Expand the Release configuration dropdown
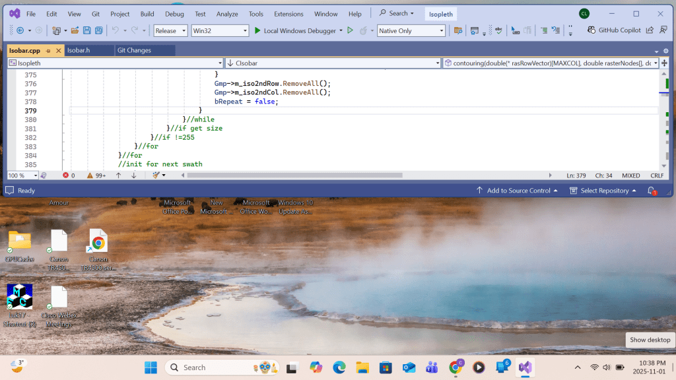The image size is (676, 380). (x=183, y=30)
